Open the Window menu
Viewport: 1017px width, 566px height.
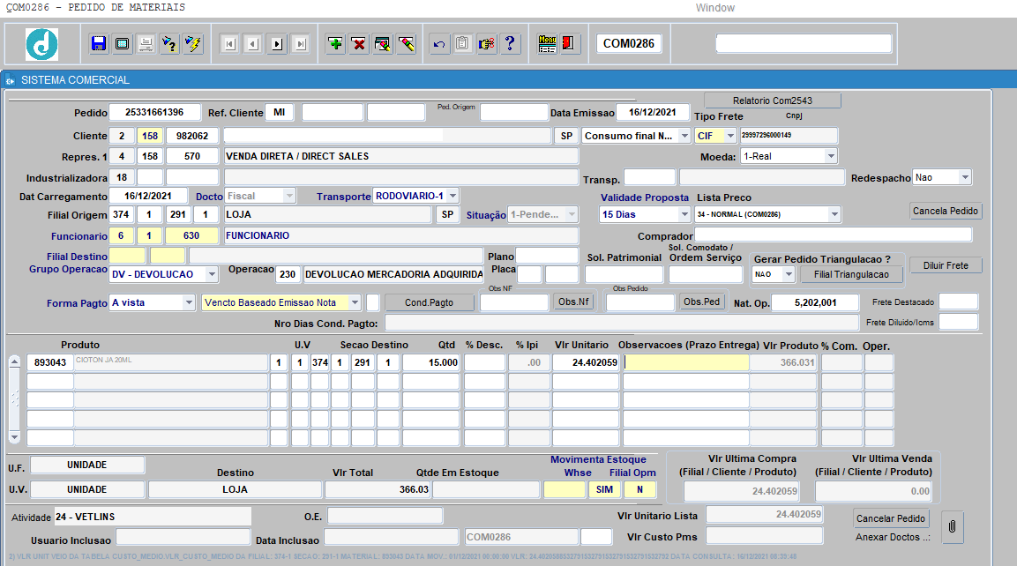[715, 8]
